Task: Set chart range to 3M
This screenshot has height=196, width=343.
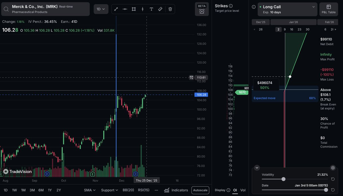Action: point(32,190)
